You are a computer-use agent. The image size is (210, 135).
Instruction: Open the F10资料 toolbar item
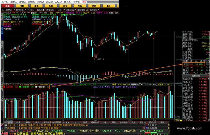31,10
